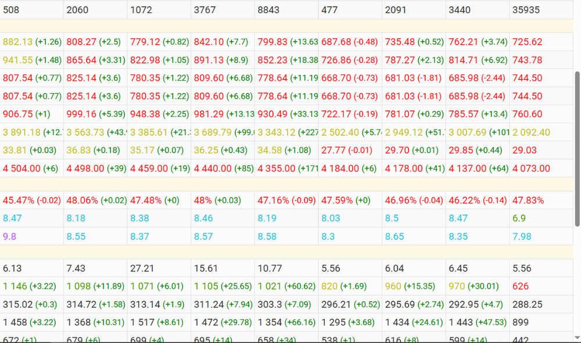Click the 27.21 cell
This screenshot has width=581, height=343.
[159, 269]
